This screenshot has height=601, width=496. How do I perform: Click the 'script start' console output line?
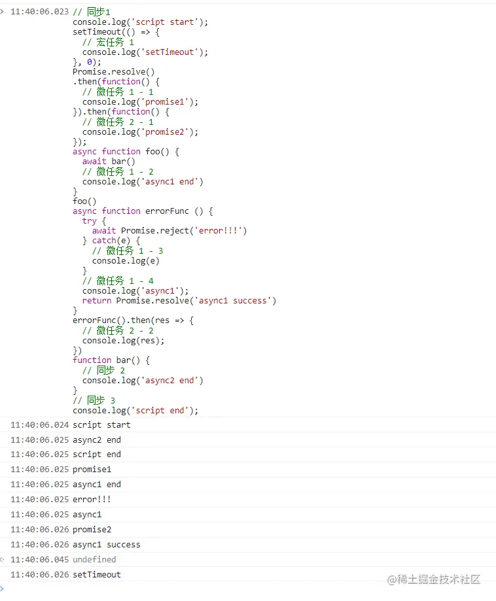tap(248, 424)
